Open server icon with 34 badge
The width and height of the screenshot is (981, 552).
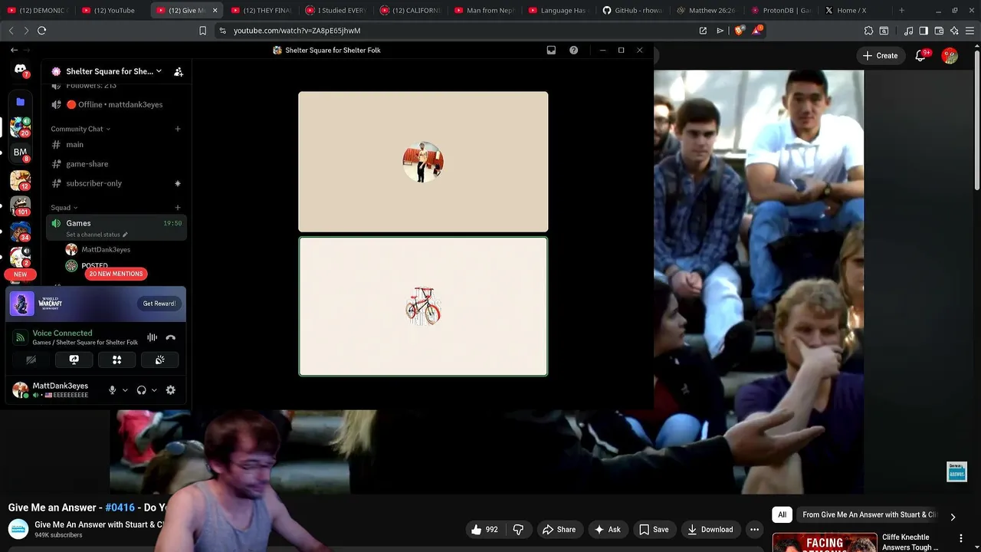click(x=21, y=231)
